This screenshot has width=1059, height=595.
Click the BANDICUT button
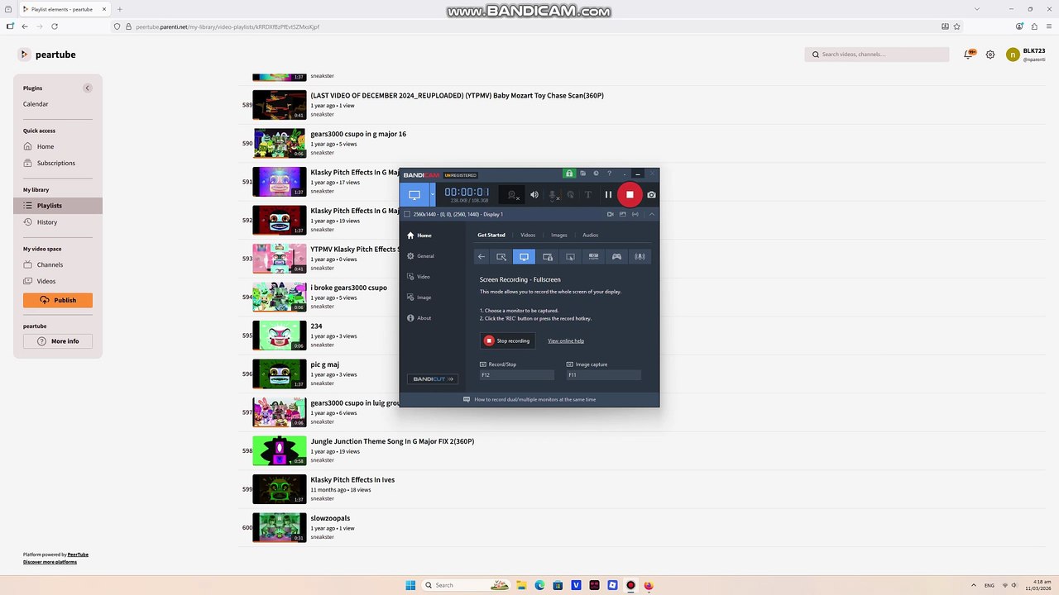click(x=433, y=379)
